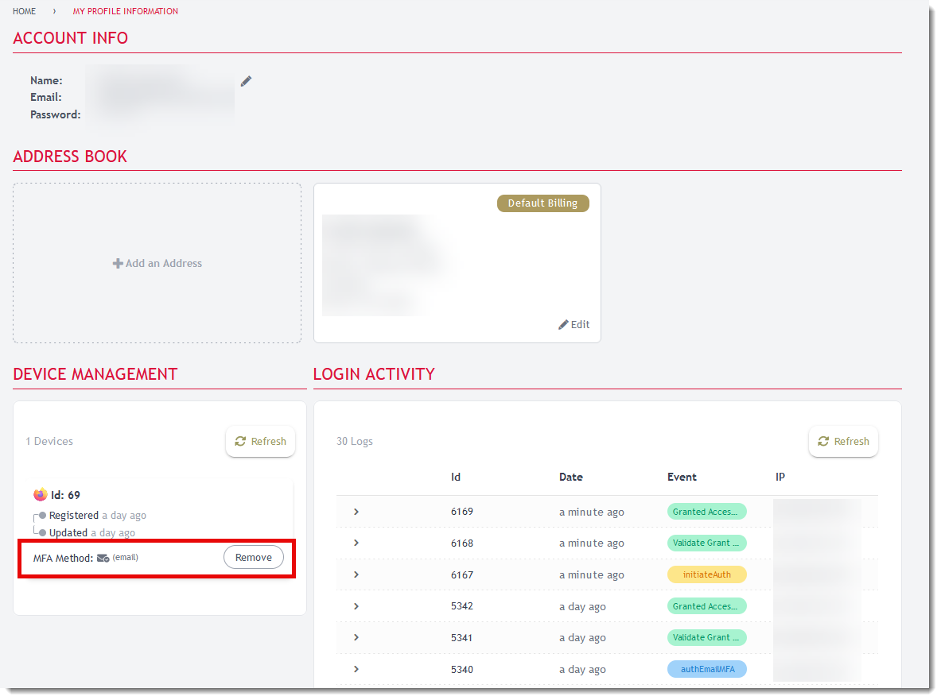Image resolution: width=941 pixels, height=700 pixels.
Task: Click the email envelope MFA method icon
Action: (103, 558)
